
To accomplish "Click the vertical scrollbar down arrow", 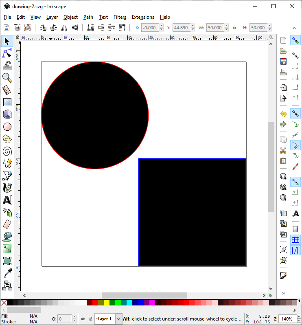I will 271,288.
